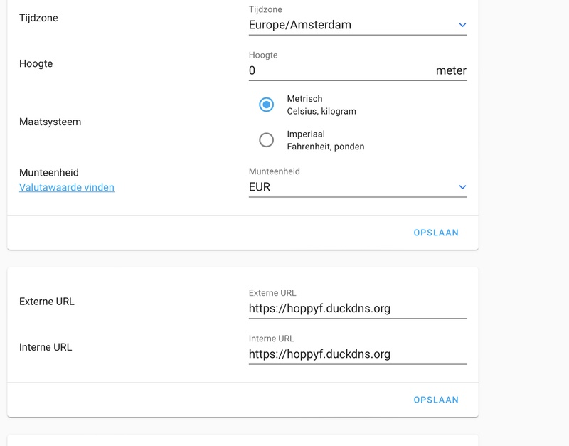Select the Imperiaal radio button
This screenshot has width=569, height=446.
(267, 140)
